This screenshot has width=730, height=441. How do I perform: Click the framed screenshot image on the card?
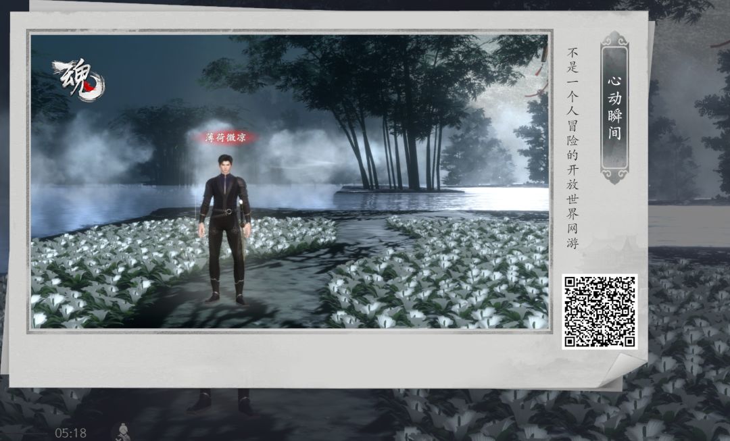point(290,182)
